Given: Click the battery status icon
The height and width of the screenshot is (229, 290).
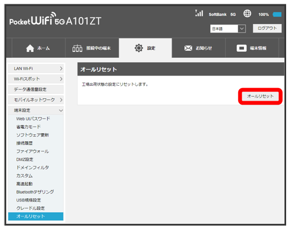Looking at the screenshot, I should point(277,15).
